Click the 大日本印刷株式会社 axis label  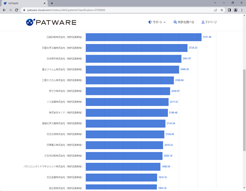coord(63,156)
